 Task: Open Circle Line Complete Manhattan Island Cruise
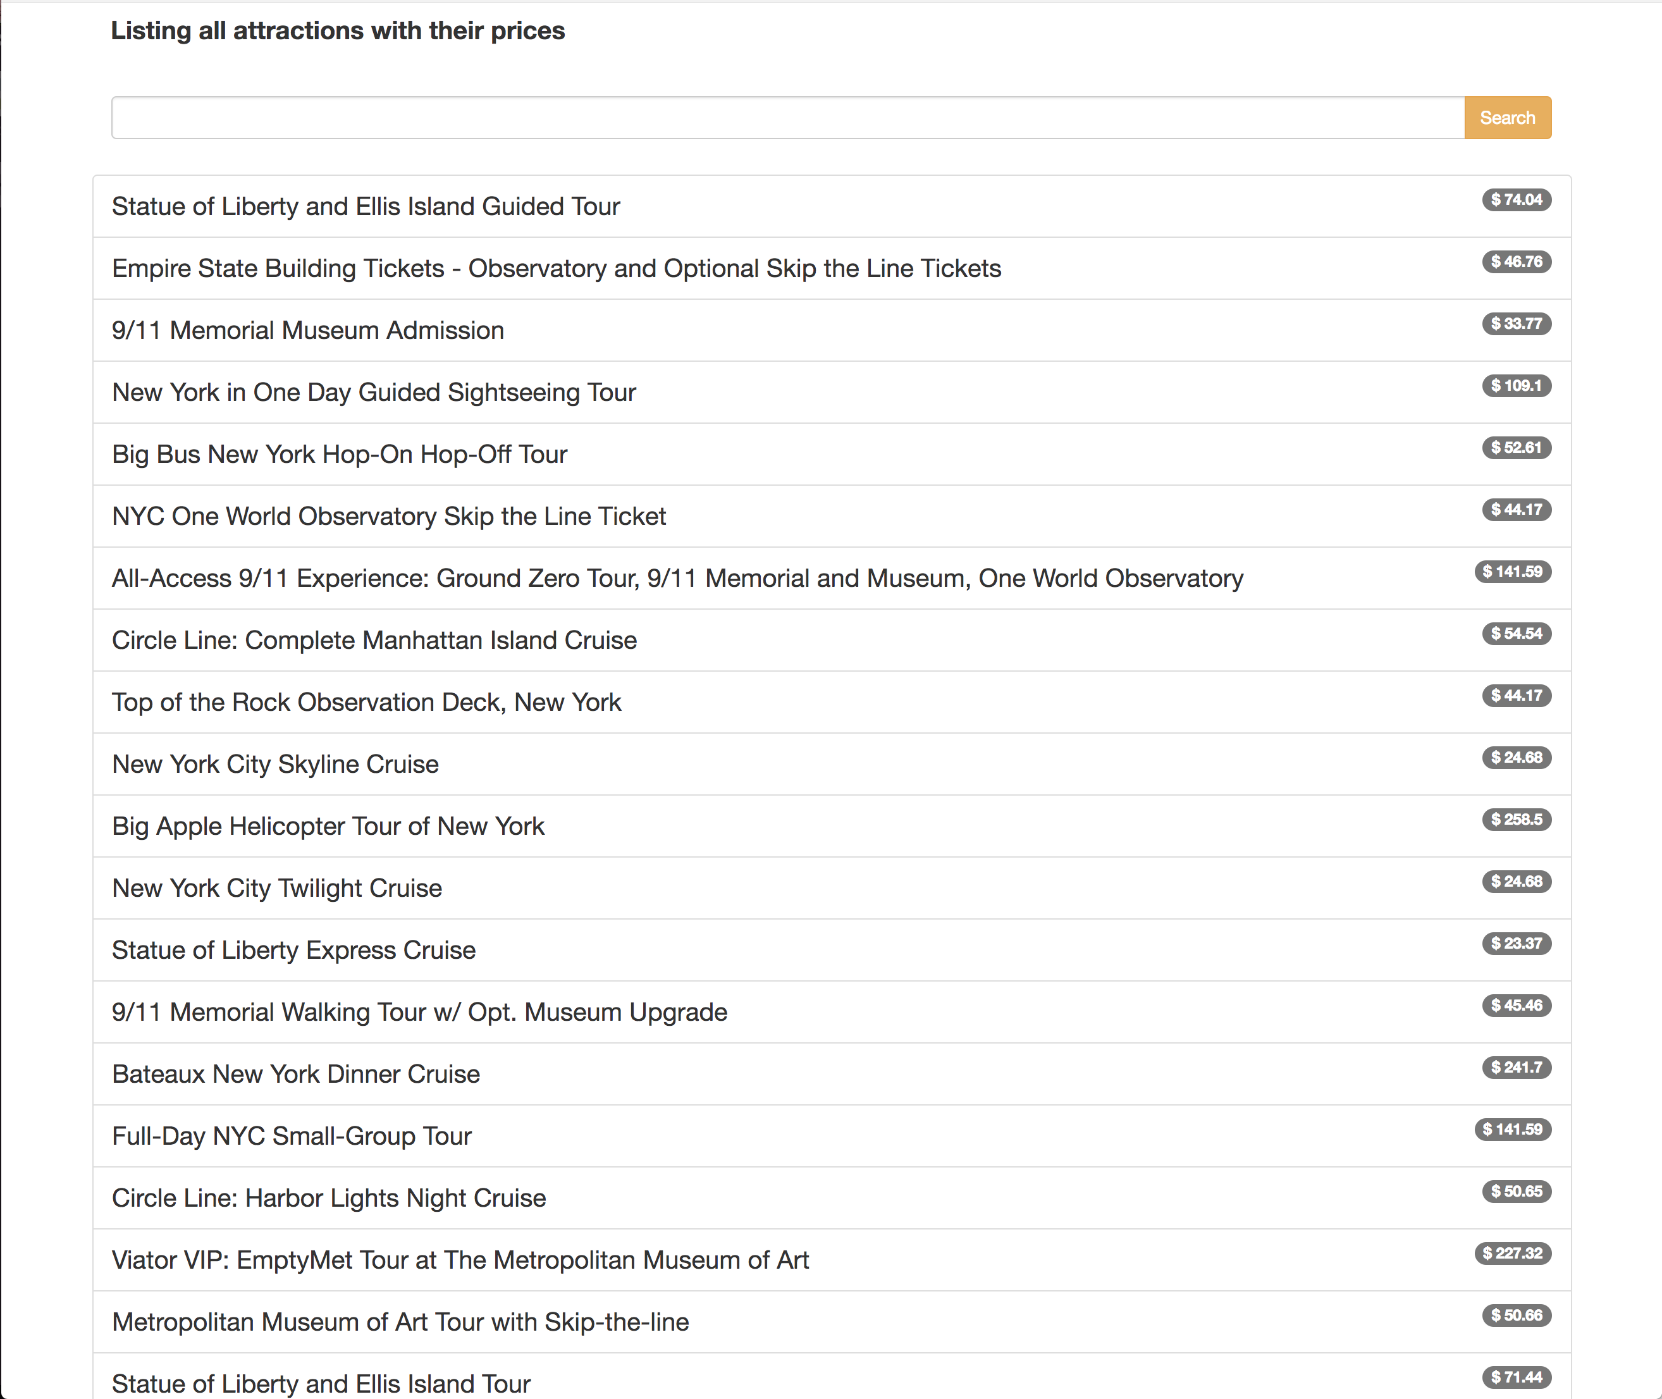pyautogui.click(x=374, y=640)
